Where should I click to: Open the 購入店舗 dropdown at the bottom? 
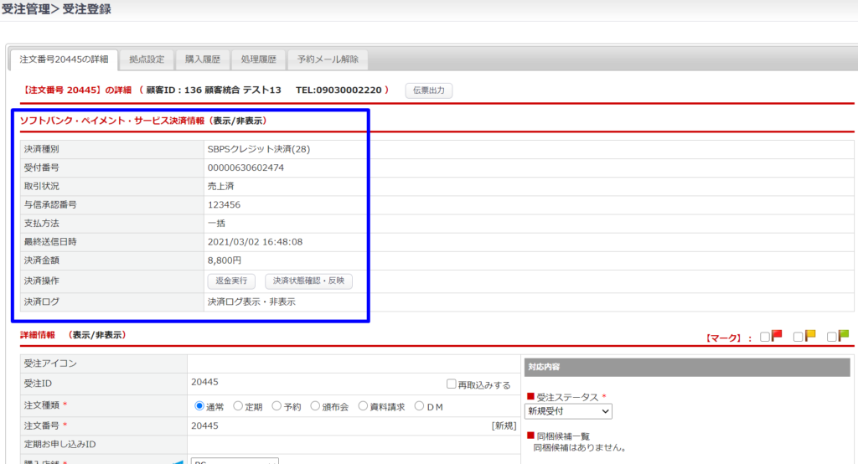235,461
